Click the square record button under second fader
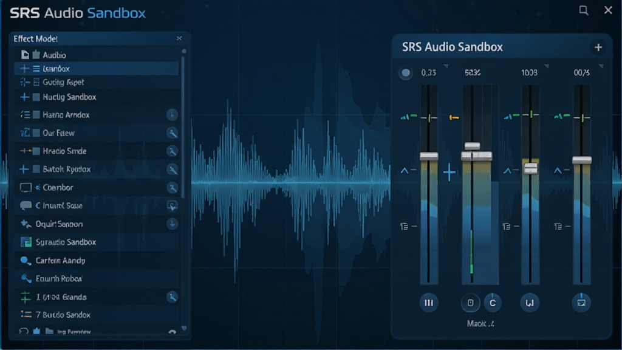The width and height of the screenshot is (622, 350). coord(471,303)
